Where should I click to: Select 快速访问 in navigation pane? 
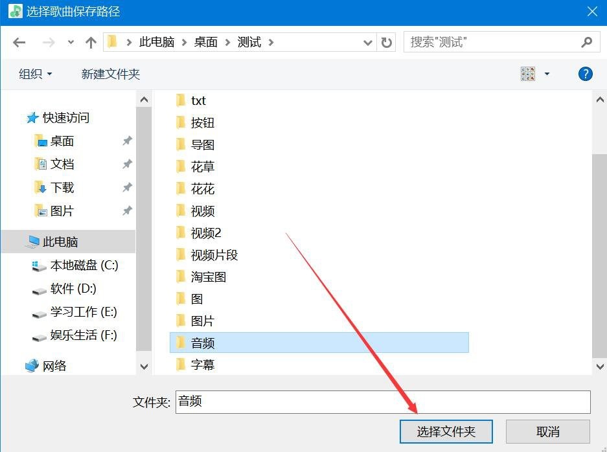pos(66,118)
